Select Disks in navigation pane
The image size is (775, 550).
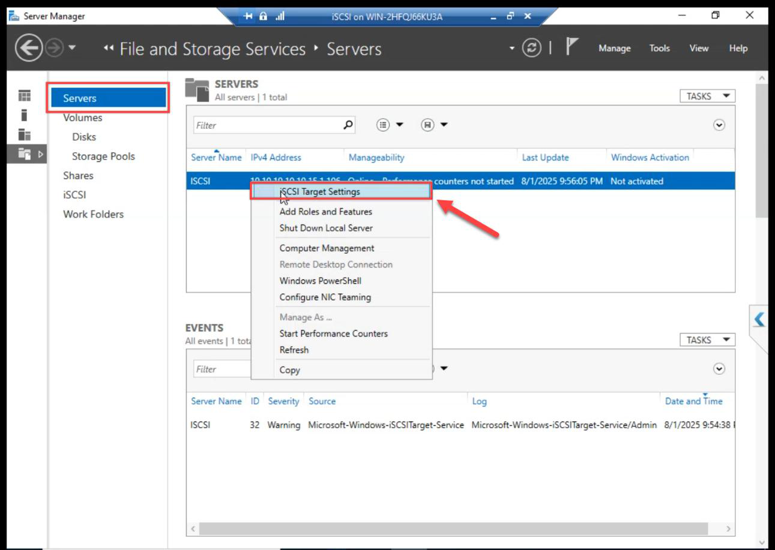[x=84, y=137]
